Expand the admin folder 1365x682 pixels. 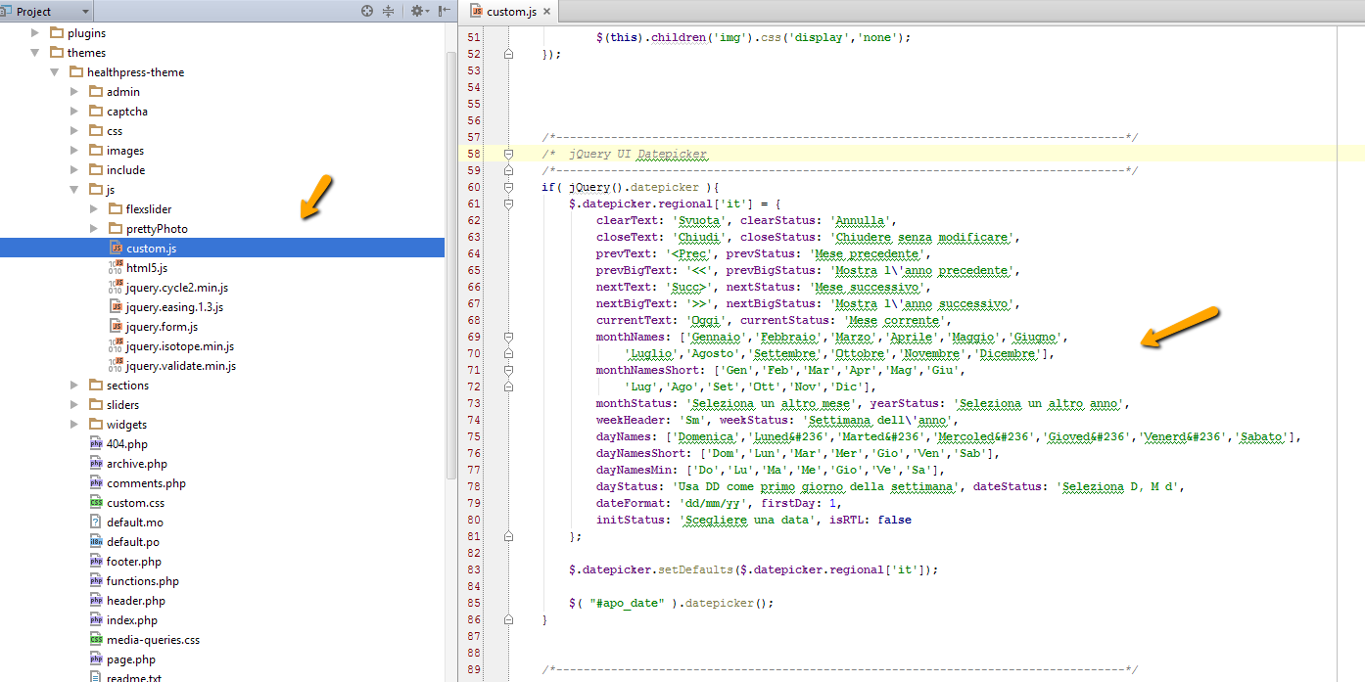click(x=74, y=92)
